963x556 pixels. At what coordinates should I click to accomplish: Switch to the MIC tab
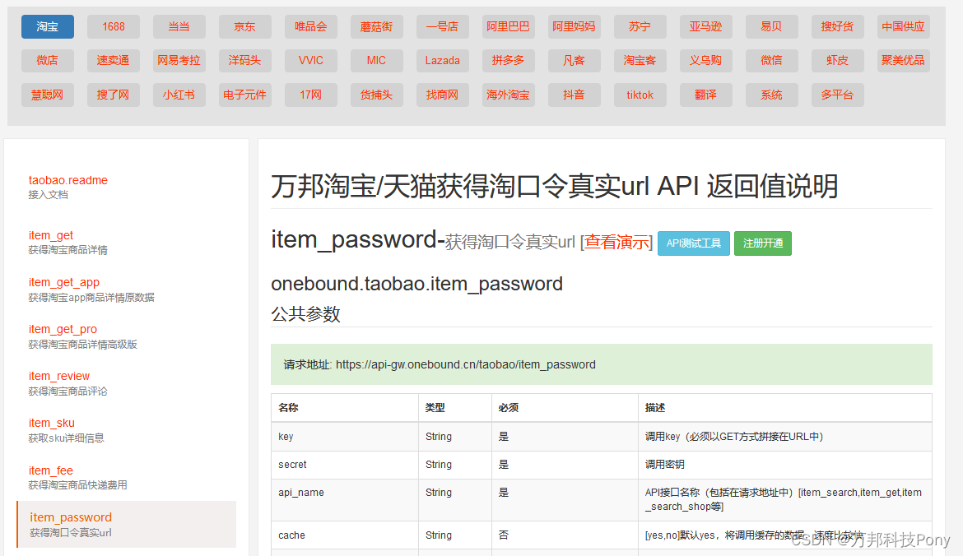click(x=376, y=60)
